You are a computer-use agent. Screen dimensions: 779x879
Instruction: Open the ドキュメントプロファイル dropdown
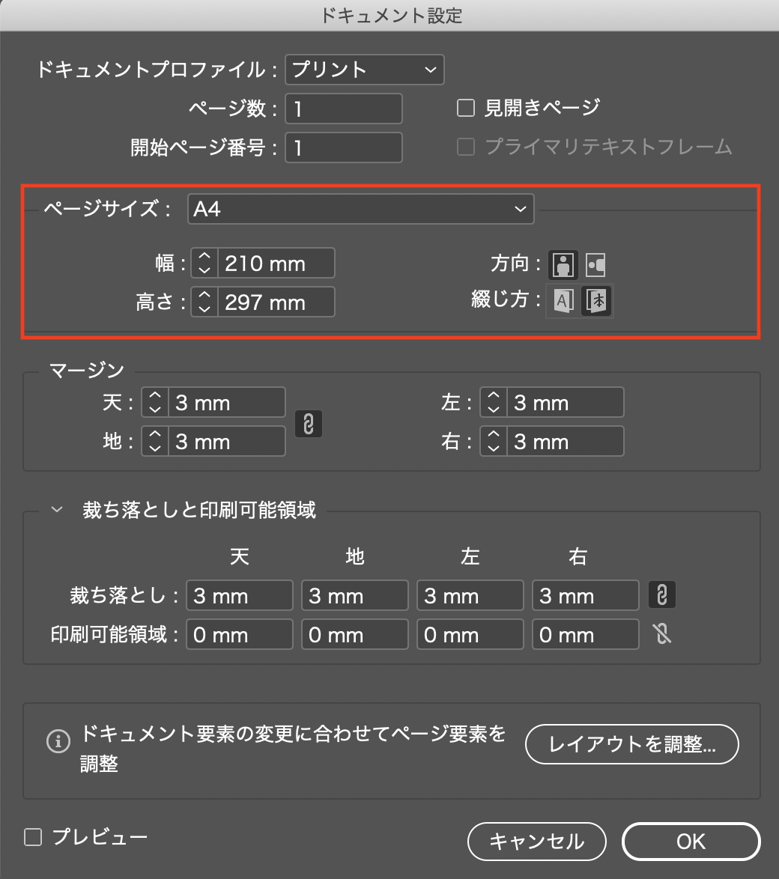366,70
